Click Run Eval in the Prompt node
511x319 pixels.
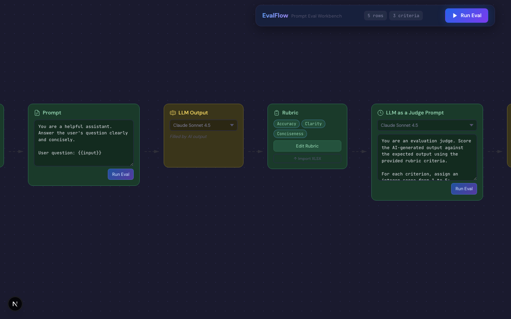121,174
